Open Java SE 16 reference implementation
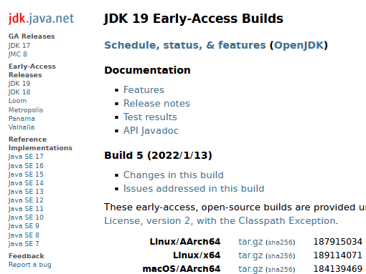 pos(26,166)
